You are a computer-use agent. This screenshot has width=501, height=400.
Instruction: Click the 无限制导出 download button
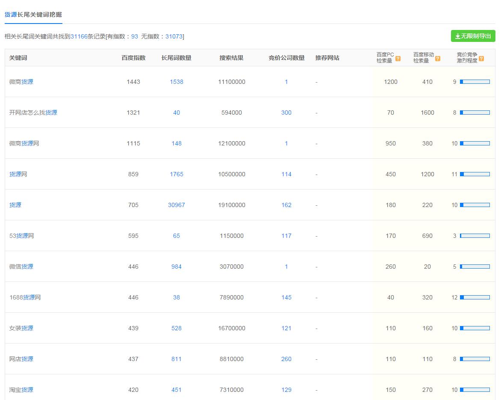pyautogui.click(x=473, y=36)
